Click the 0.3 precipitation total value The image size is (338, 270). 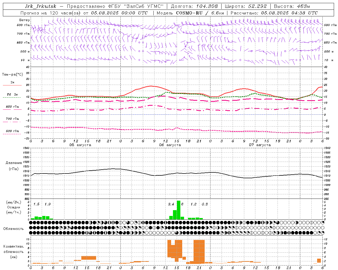click(x=205, y=204)
